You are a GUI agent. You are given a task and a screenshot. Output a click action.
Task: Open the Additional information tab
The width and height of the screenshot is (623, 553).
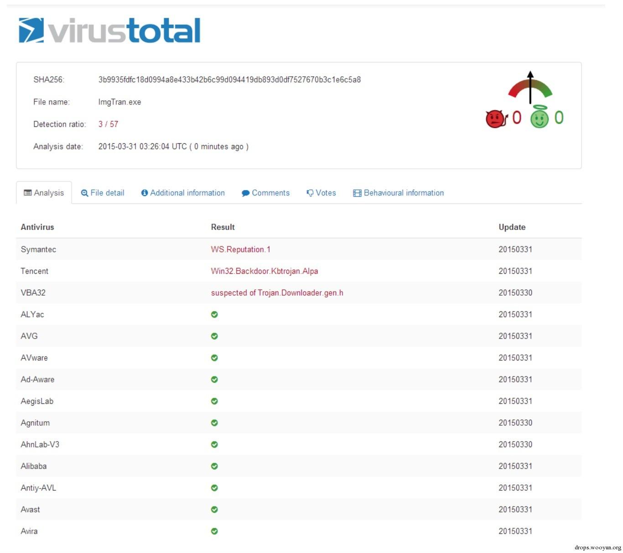click(x=183, y=193)
